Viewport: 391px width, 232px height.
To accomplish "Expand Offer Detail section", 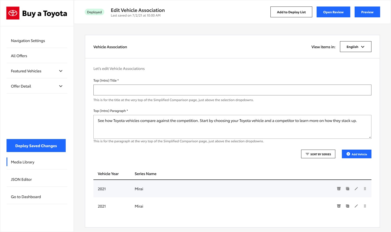I will click(61, 86).
